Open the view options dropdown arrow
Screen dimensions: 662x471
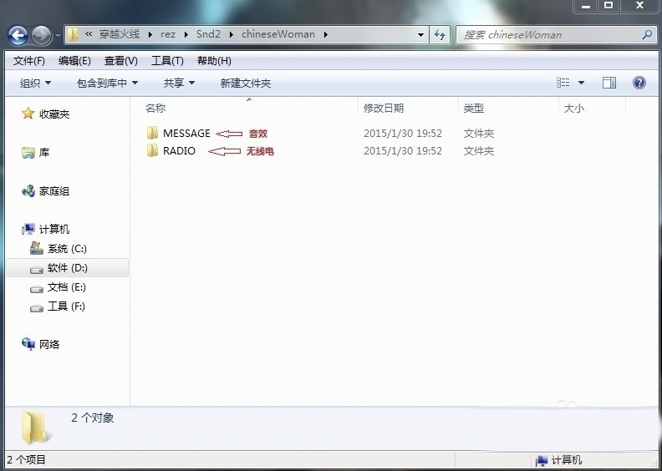click(581, 83)
